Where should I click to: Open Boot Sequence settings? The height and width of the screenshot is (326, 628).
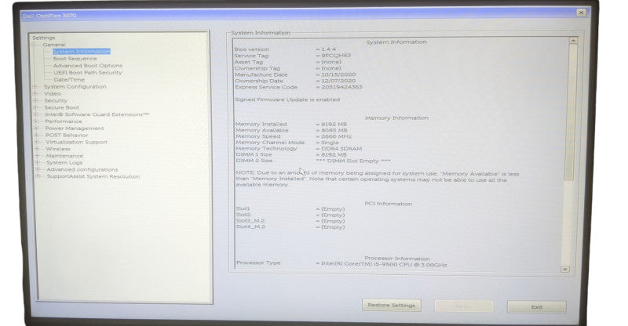coord(75,59)
